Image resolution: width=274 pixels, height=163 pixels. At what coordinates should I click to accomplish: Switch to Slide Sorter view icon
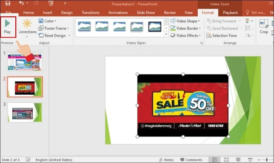click(x=226, y=160)
